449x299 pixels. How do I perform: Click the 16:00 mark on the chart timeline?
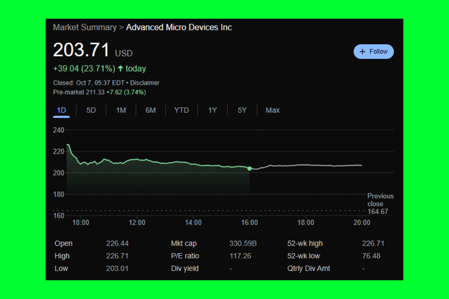250,223
